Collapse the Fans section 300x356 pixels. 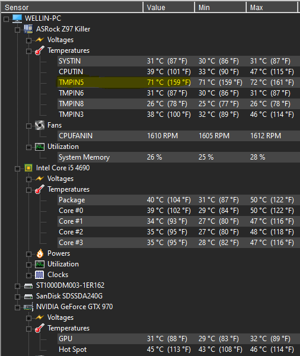coord(28,126)
